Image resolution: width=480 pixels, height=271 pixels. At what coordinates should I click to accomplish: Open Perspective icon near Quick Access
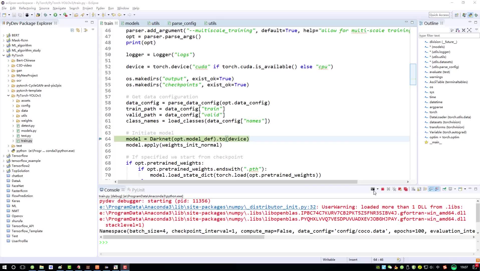point(457,15)
